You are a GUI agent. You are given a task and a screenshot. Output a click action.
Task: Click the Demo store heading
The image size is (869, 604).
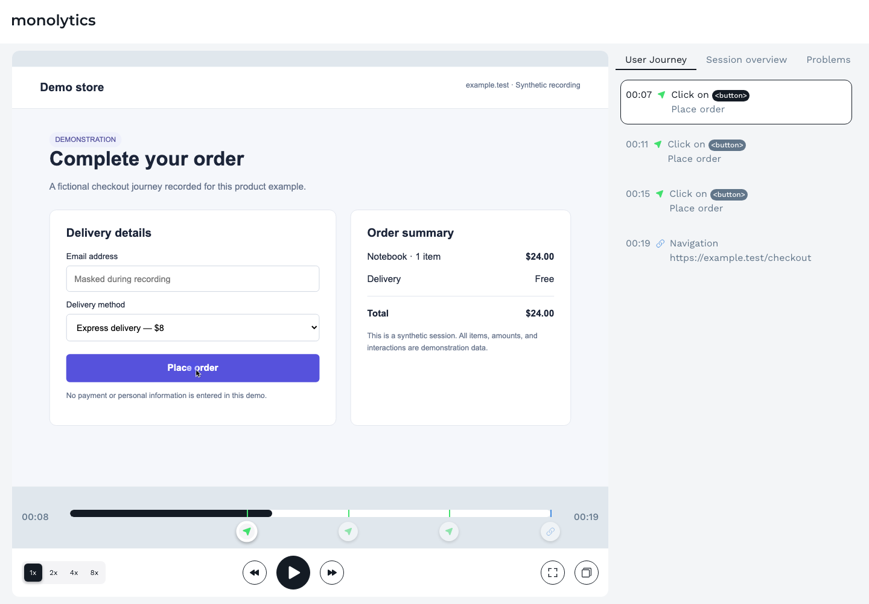tap(72, 88)
